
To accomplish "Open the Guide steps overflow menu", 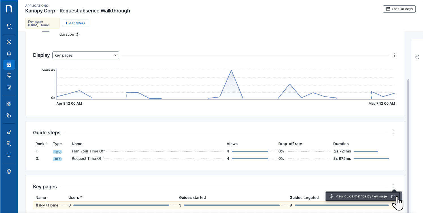I will [x=394, y=132].
